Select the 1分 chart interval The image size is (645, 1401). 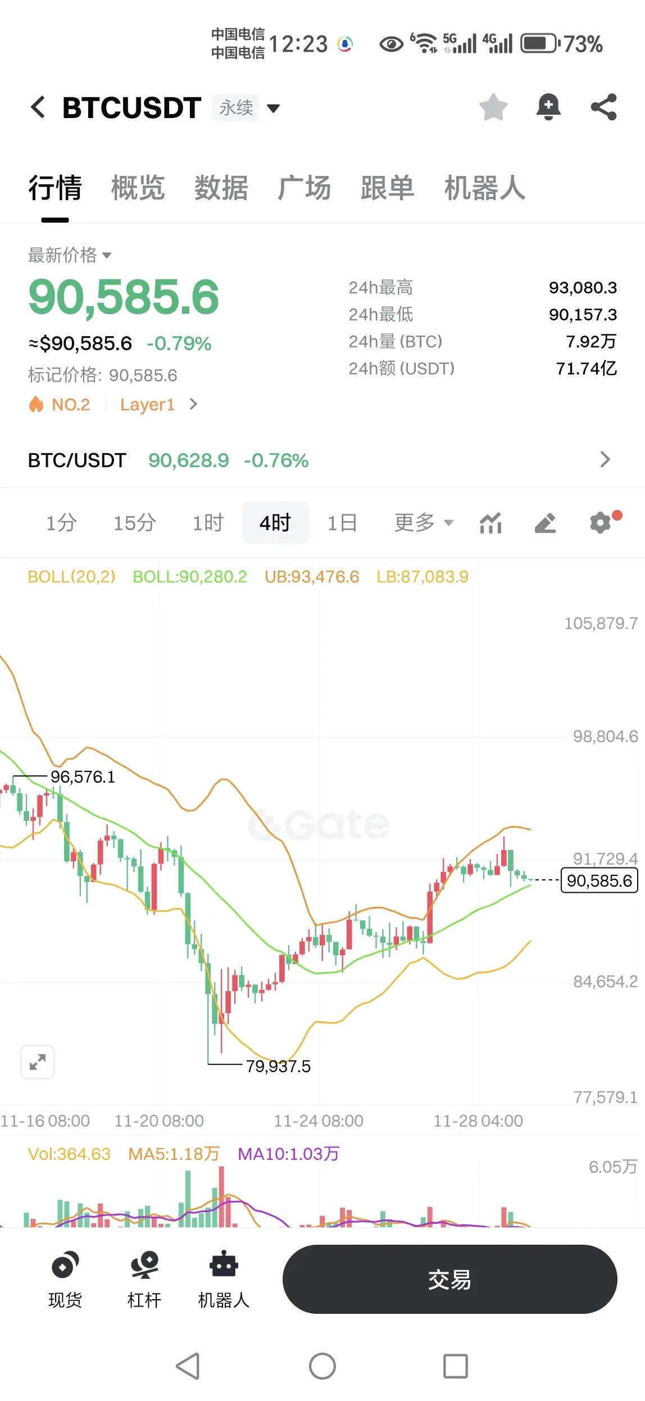coord(61,523)
